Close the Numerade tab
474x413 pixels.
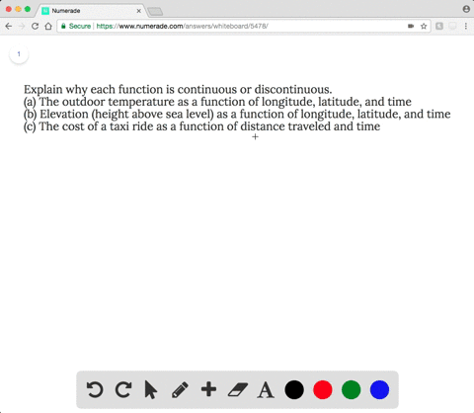pos(138,11)
